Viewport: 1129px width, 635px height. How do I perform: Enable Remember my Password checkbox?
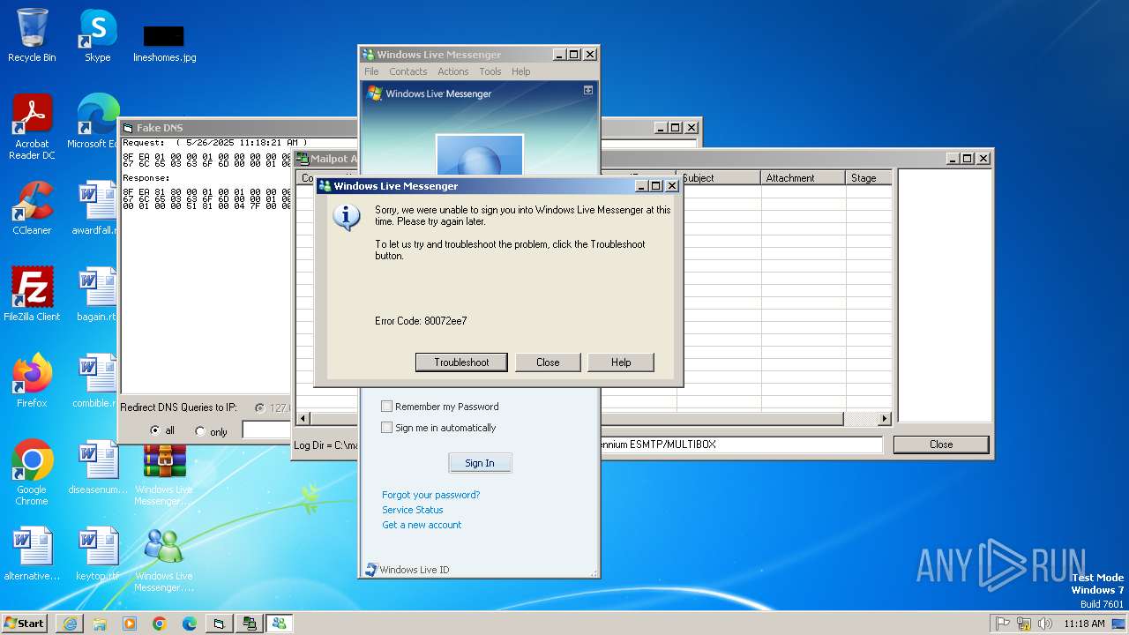386,407
